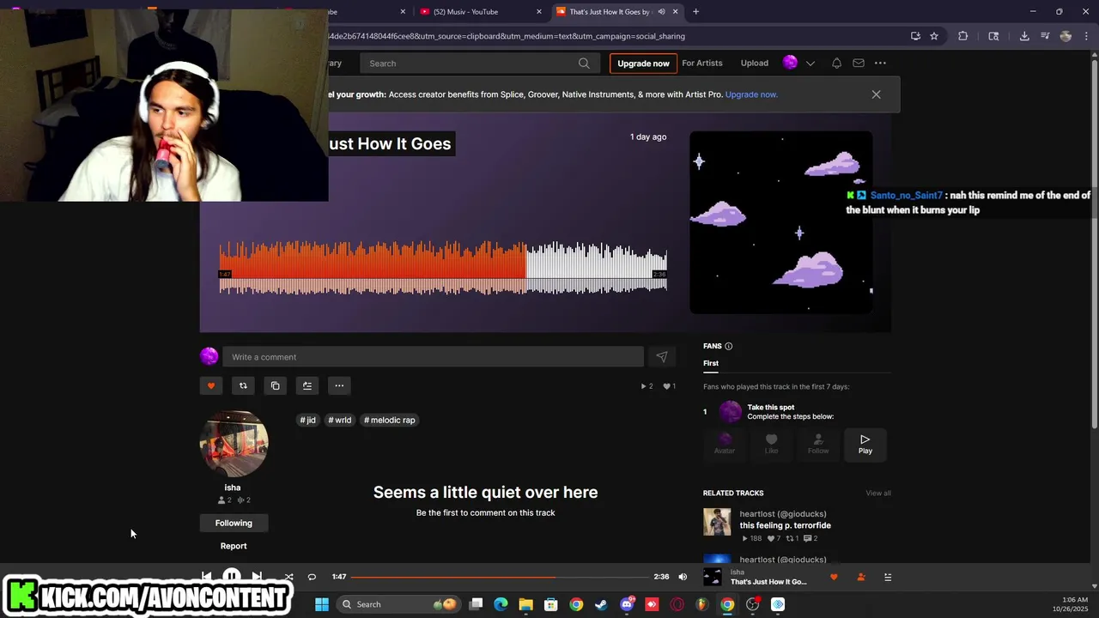Copy the track link icon
This screenshot has height=618, width=1099.
pos(275,385)
